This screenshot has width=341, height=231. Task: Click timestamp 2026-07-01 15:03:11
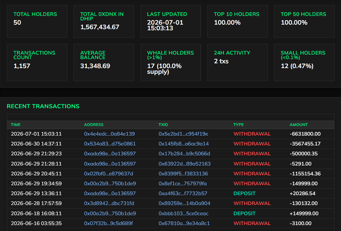pos(36,134)
